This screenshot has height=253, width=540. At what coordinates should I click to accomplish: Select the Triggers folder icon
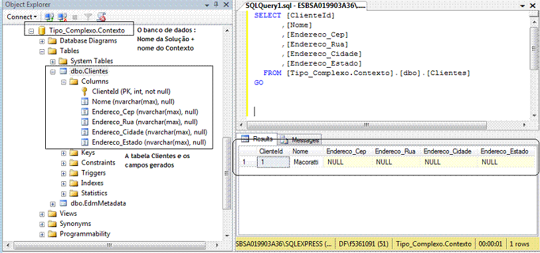[x=74, y=173]
